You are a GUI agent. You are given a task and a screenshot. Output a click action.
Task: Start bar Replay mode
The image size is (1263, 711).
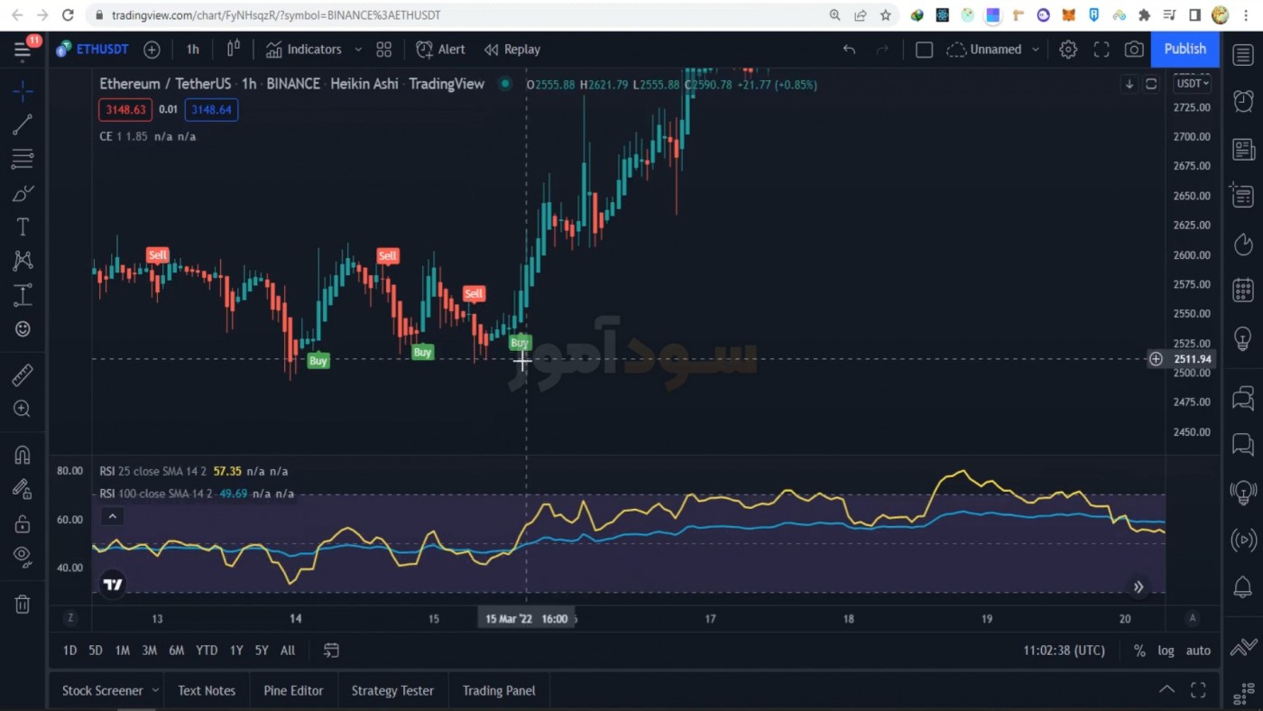coord(512,50)
